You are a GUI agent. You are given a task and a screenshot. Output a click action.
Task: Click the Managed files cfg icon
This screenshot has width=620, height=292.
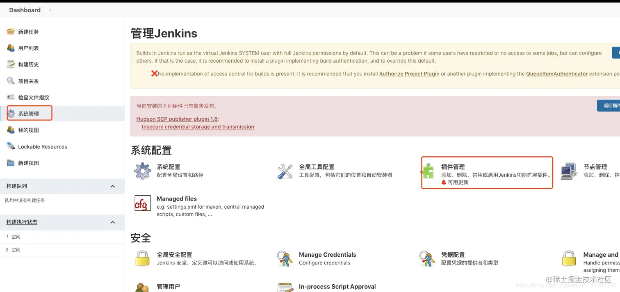pyautogui.click(x=142, y=203)
